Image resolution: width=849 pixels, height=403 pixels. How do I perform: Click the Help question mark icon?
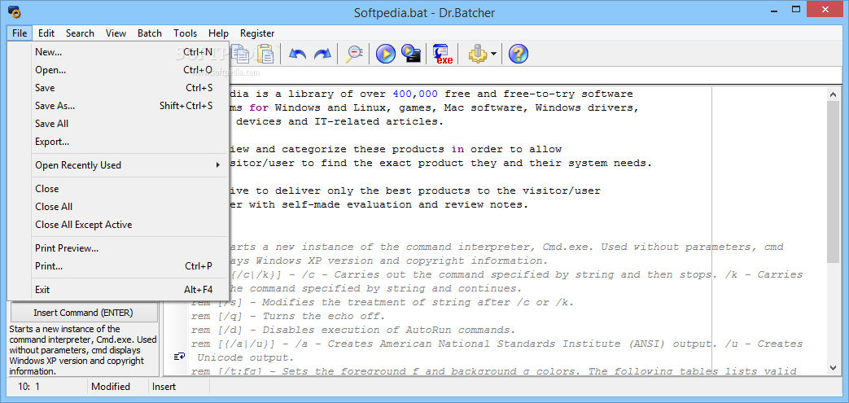point(519,54)
